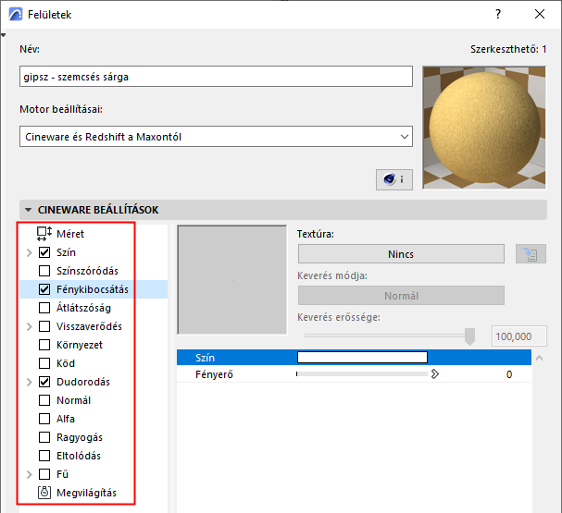Screen dimensions: 562x513
Task: Expand the Szín channel chevron
Action: [x=30, y=253]
